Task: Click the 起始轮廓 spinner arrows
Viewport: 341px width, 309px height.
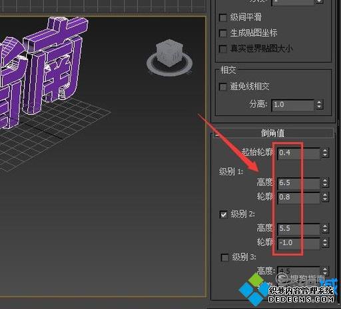Action: click(x=325, y=153)
